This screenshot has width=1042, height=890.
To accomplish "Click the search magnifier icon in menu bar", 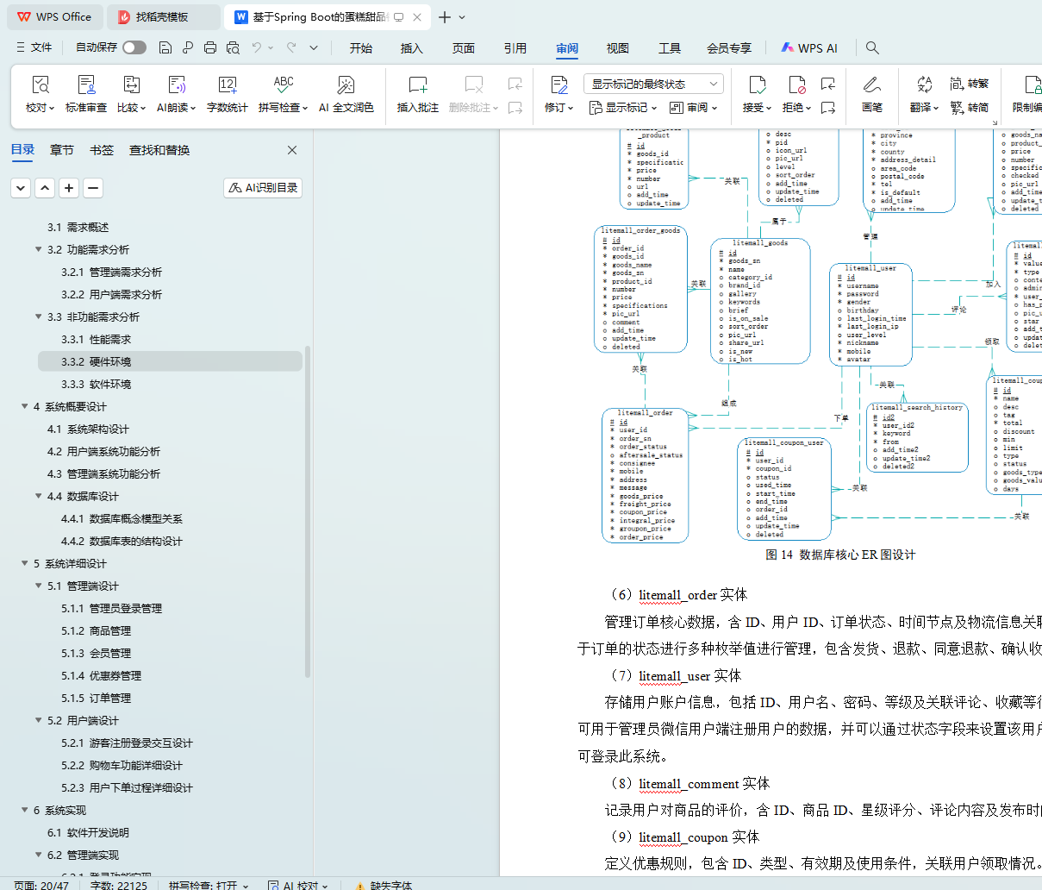I will pos(872,48).
